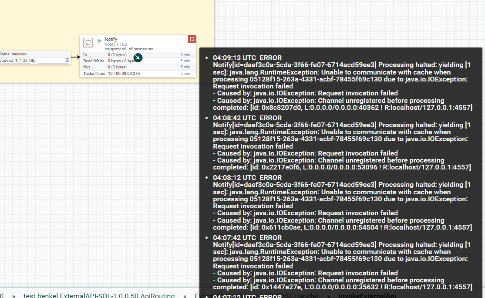Click the teal arrow badge on the Notify processor
The image size is (485, 298).
(x=138, y=57)
